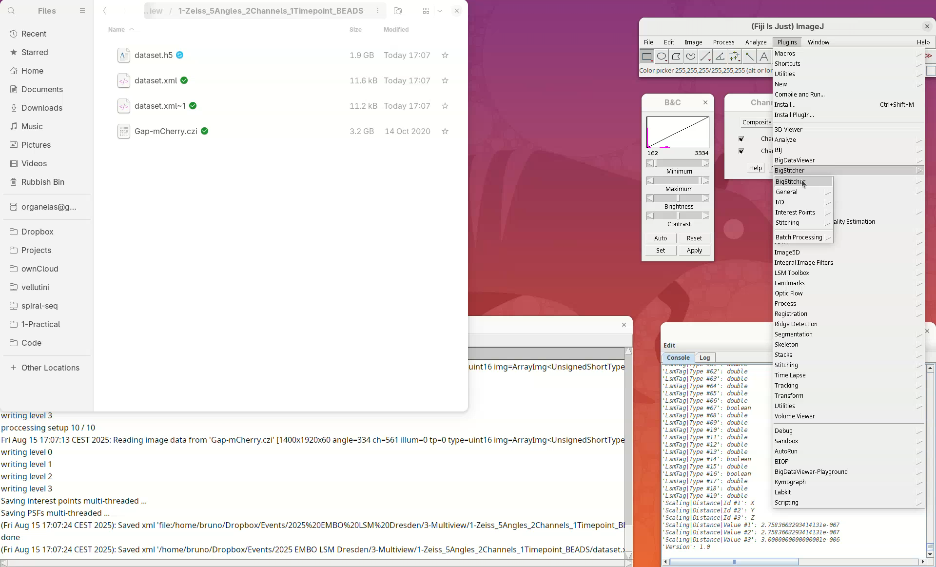Select the Text tool

764,57
